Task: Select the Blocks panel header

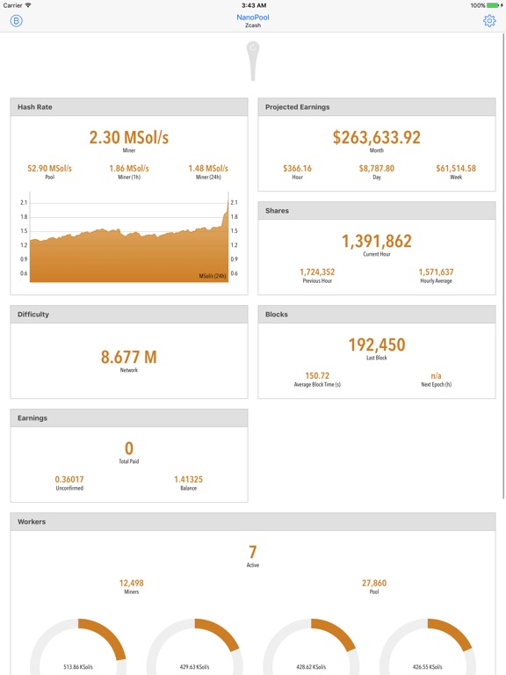Action: 377,315
